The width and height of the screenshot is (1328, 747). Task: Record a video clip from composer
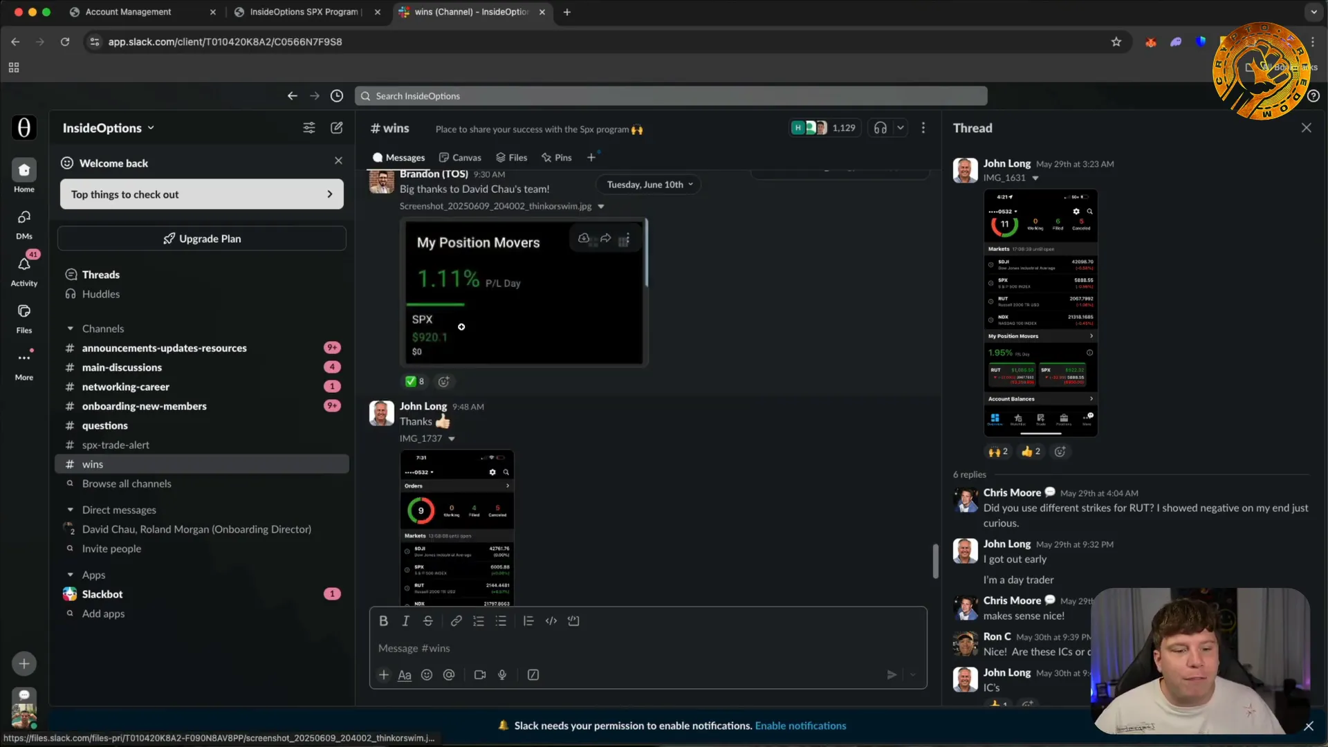480,675
